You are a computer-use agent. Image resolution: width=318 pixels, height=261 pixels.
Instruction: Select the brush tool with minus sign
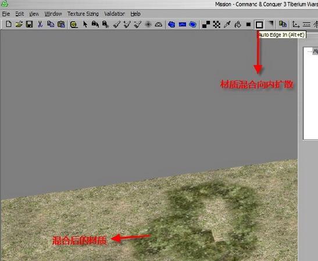point(138,24)
